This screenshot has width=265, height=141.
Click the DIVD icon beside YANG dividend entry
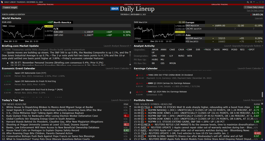140,75
